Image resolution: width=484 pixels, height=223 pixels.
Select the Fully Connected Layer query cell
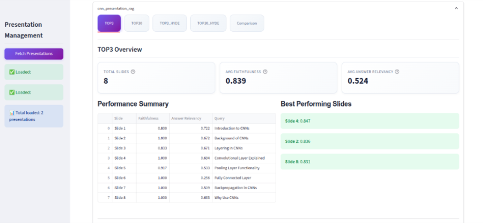[x=244, y=178]
